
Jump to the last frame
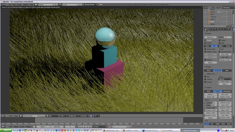(91, 127)
